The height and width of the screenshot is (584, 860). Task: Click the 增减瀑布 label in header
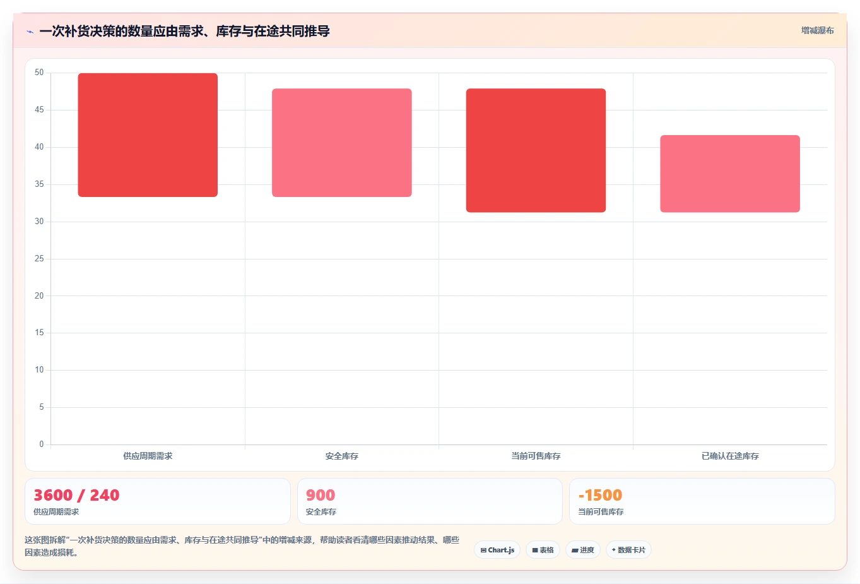coord(817,30)
